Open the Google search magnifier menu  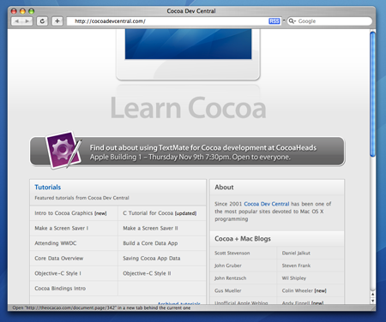(x=292, y=21)
